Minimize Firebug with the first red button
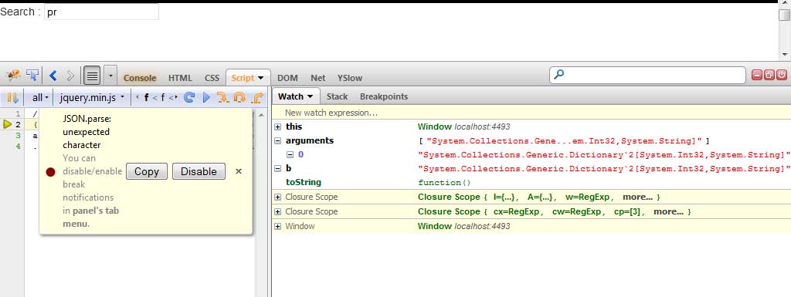The image size is (791, 297). pyautogui.click(x=757, y=75)
